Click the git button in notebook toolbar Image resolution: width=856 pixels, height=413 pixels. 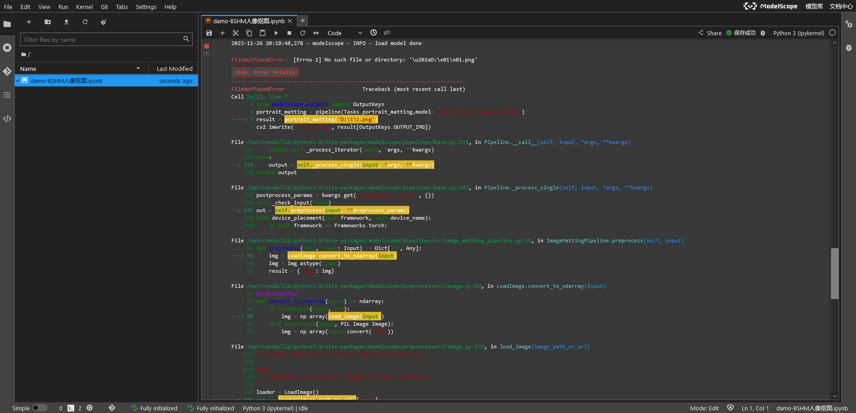coord(387,33)
